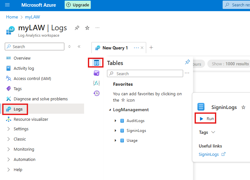Click the left menu Search field

pos(35,47)
